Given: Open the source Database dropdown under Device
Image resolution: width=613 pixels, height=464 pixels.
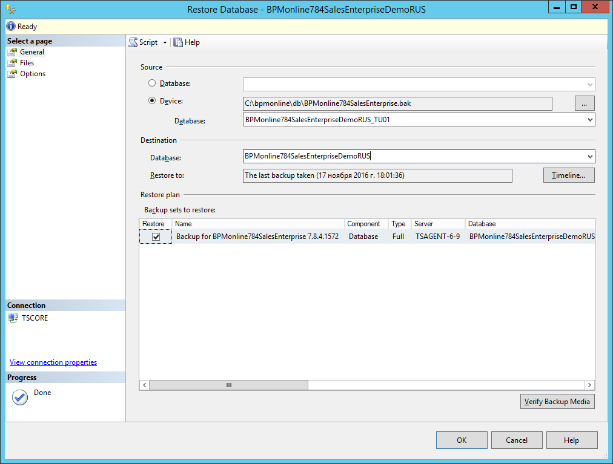Looking at the screenshot, I should (x=590, y=120).
